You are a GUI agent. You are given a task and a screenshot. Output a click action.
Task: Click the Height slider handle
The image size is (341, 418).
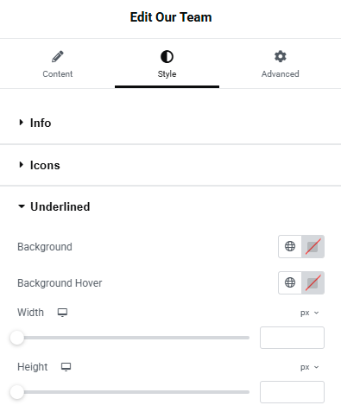tap(17, 392)
